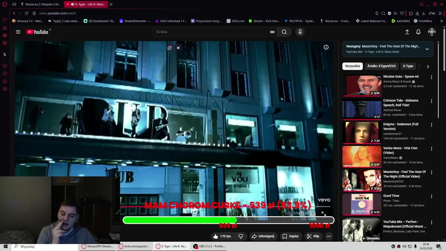Select the E-Type filter chip
Viewport: 446px width, 251px height.
click(x=408, y=66)
